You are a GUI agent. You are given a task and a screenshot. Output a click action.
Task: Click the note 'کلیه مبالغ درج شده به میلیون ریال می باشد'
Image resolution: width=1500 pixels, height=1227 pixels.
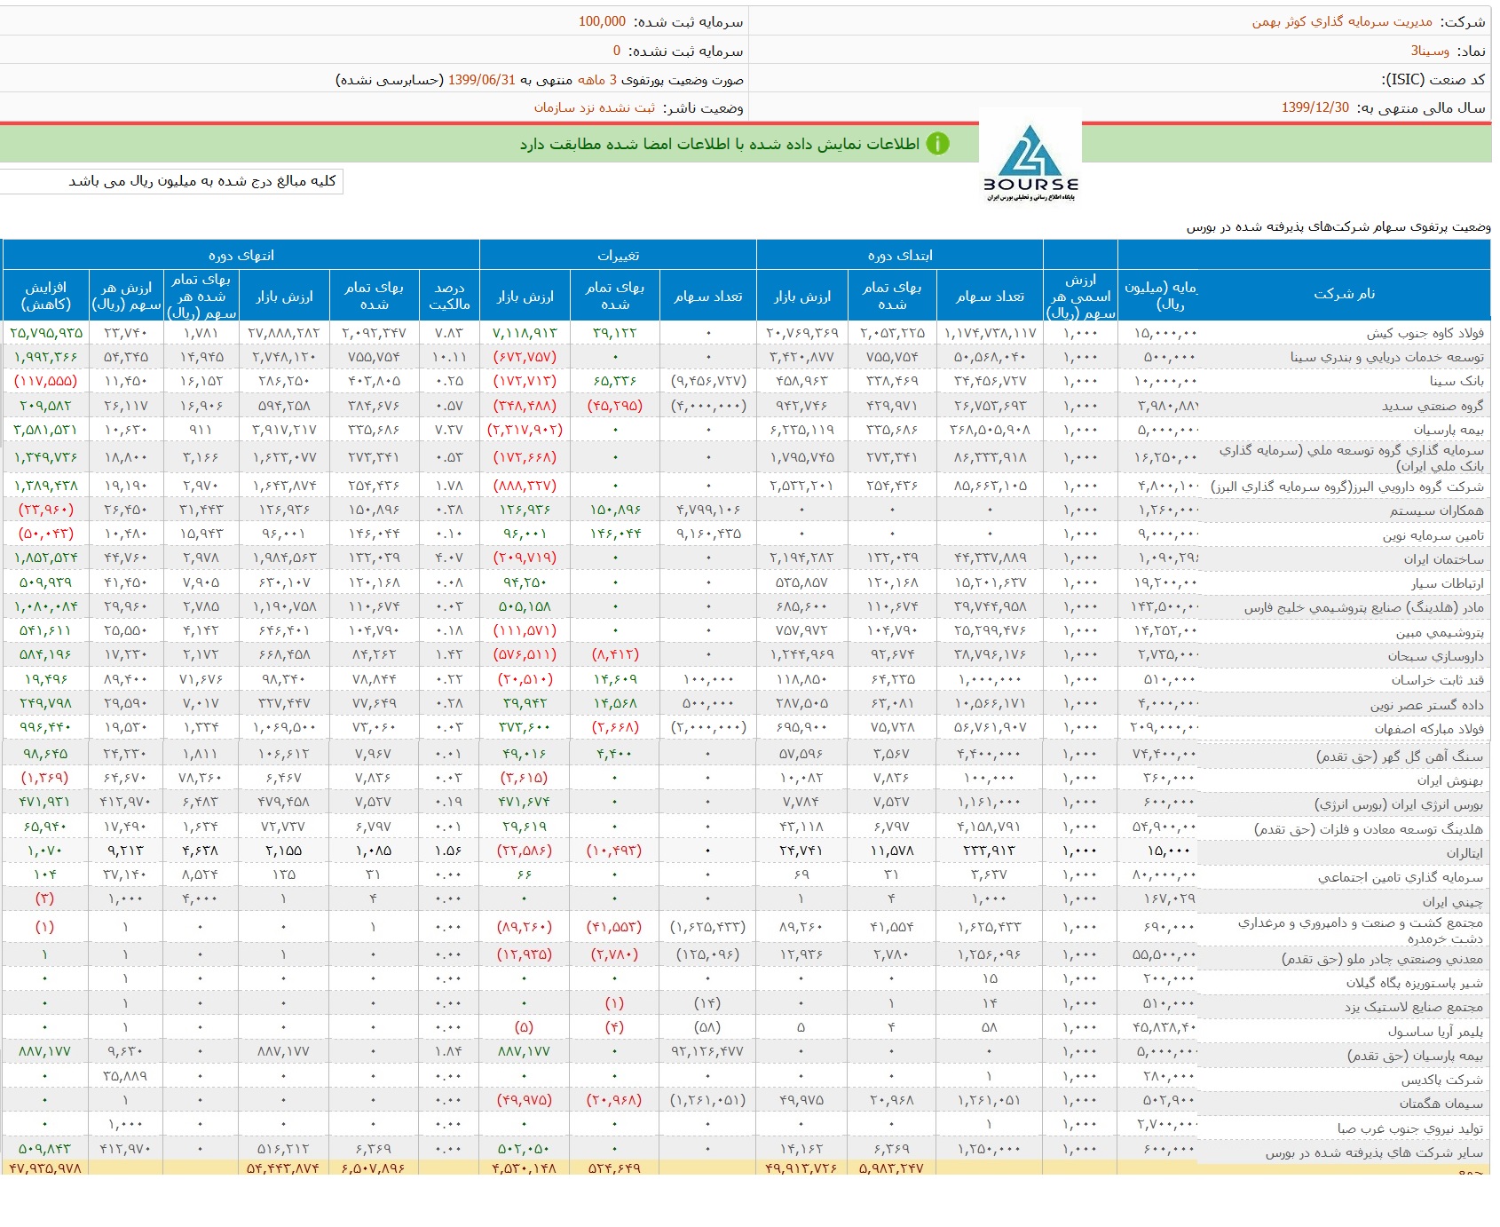pyautogui.click(x=202, y=181)
